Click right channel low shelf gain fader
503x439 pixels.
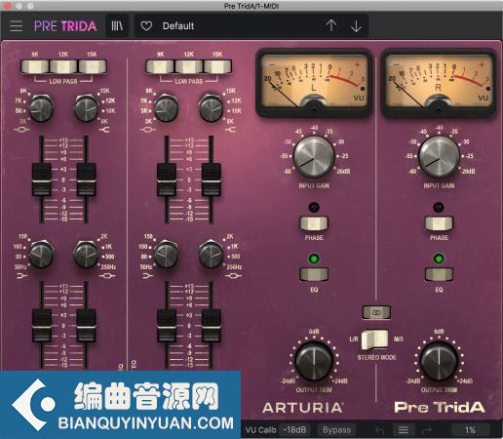coord(167,326)
